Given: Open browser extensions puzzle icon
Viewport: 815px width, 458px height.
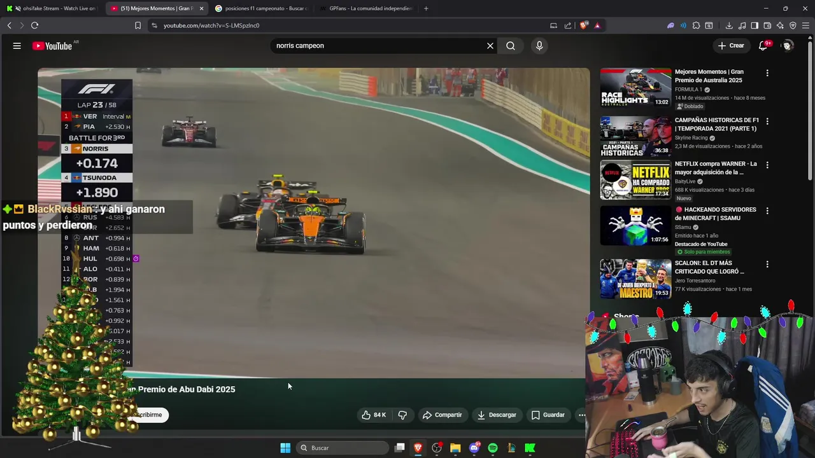Looking at the screenshot, I should click(x=696, y=25).
